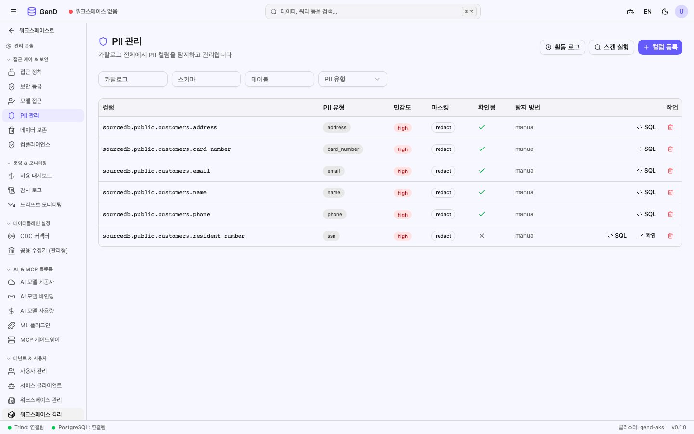
Task: Open 드리프트 모니터링 page
Action: [x=43, y=204]
